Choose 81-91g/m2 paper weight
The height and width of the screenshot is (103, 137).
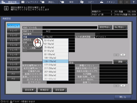55,51
